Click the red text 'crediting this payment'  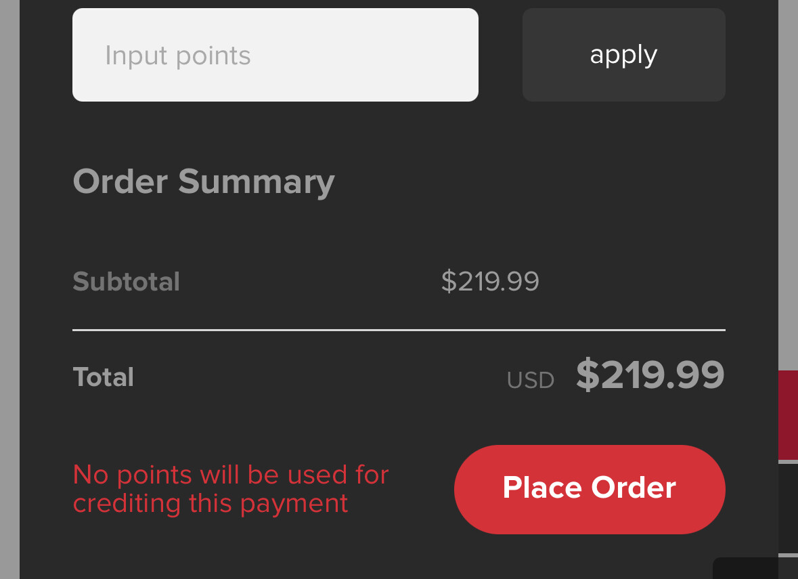click(x=210, y=503)
